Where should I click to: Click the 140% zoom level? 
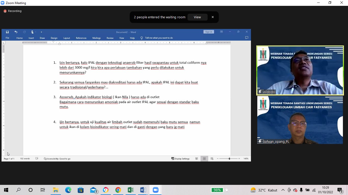tap(246, 159)
